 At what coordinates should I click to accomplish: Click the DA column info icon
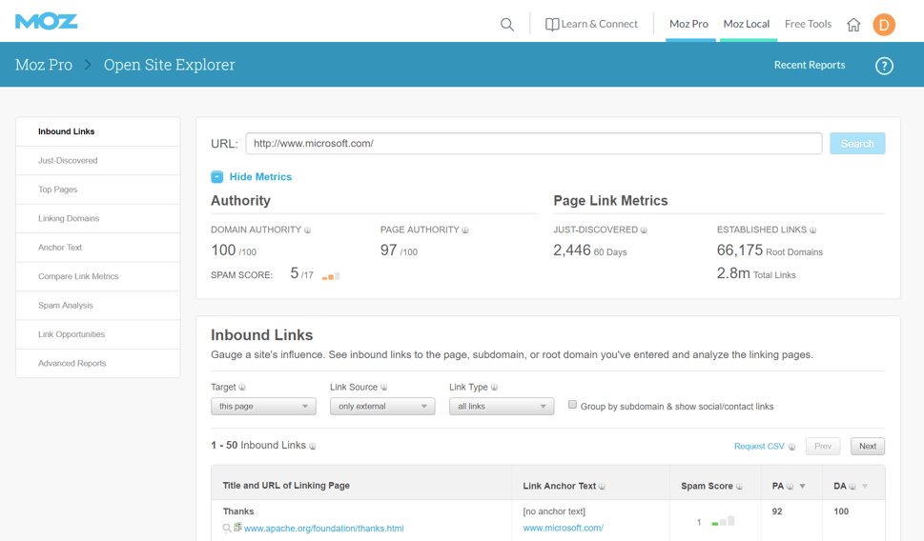click(852, 487)
